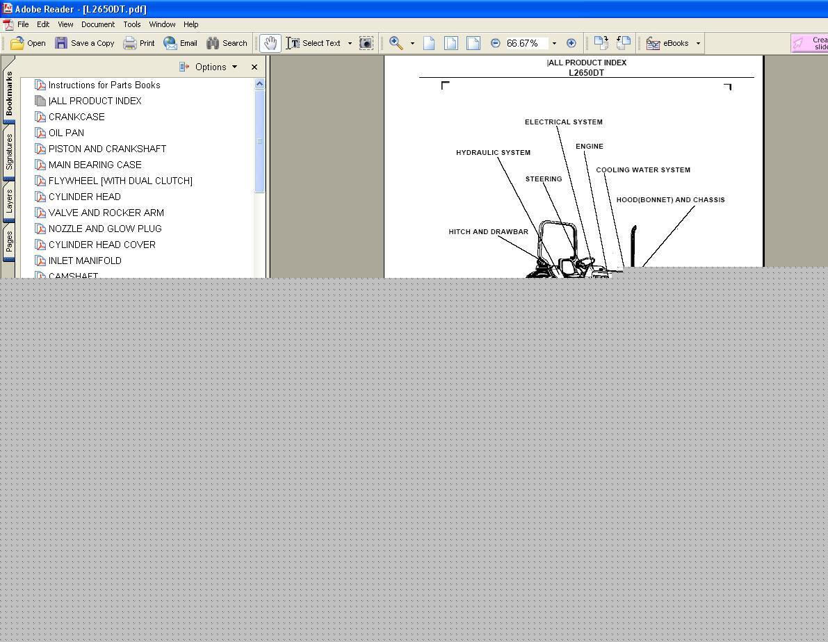Expand the Options menu in Bookmarks panel
The image size is (828, 642).
[x=209, y=67]
